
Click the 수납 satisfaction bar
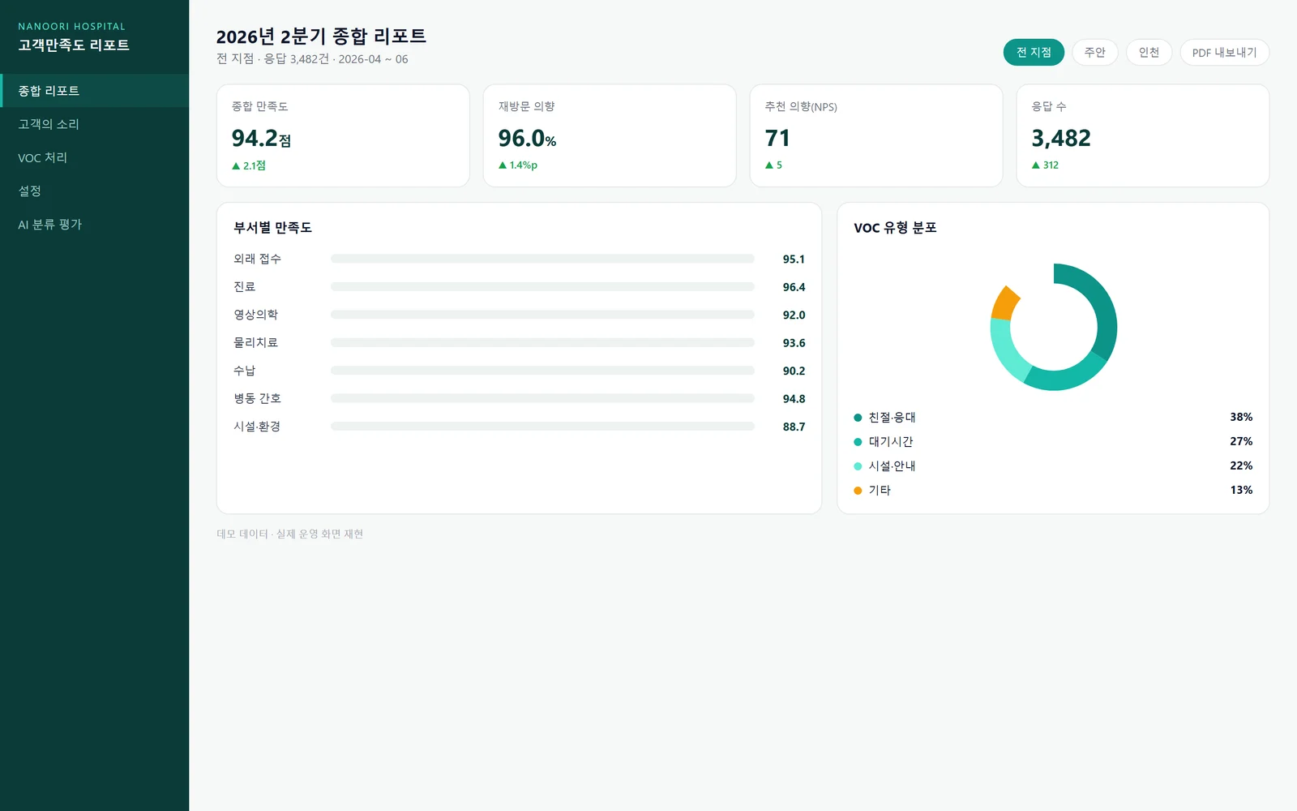click(x=542, y=371)
